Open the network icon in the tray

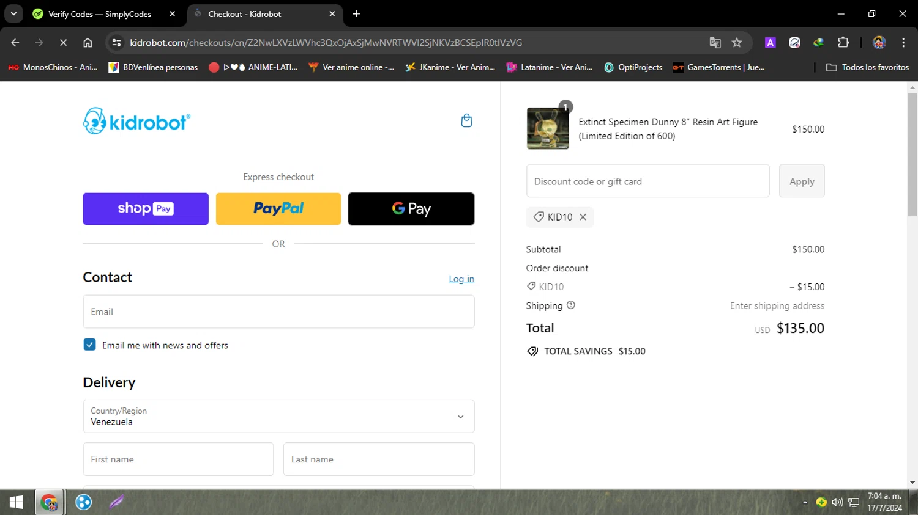[854, 502]
